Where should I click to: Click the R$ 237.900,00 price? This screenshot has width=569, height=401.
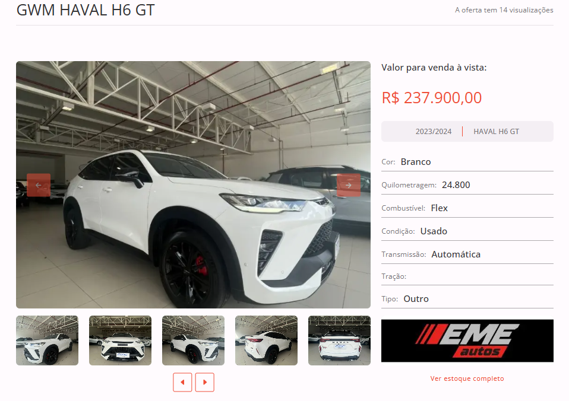pyautogui.click(x=431, y=98)
